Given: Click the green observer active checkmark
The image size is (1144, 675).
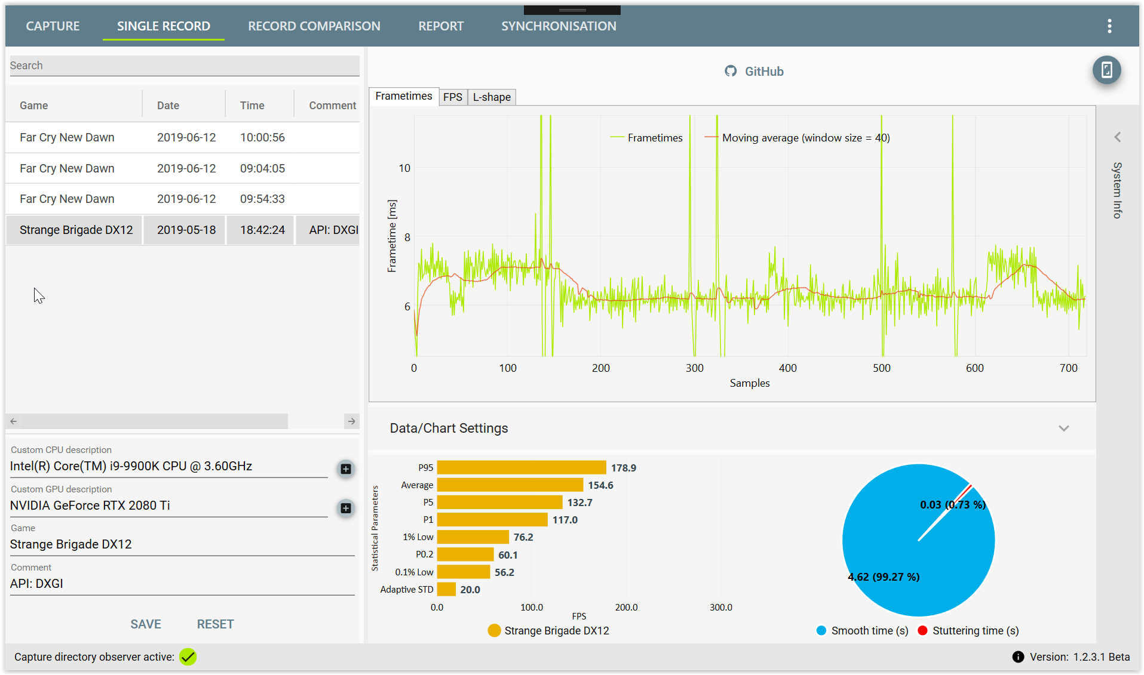Looking at the screenshot, I should point(188,656).
